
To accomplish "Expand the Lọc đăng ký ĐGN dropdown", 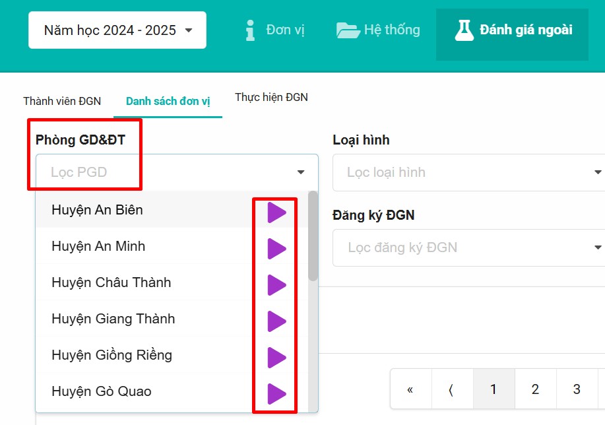I will 468,248.
